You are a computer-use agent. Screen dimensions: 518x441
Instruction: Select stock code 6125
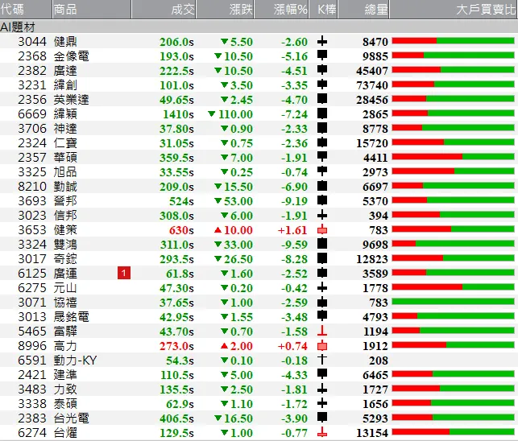[x=32, y=274]
